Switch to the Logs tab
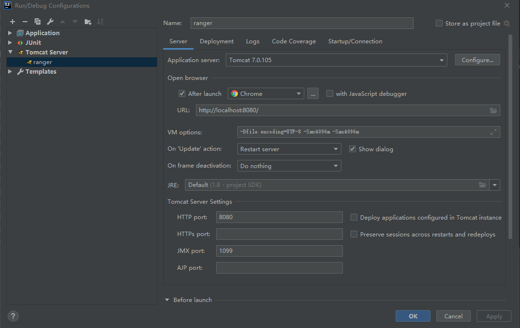The height and width of the screenshot is (328, 520). pos(253,41)
